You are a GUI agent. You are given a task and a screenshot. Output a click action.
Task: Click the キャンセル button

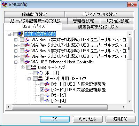[x=87, y=119]
